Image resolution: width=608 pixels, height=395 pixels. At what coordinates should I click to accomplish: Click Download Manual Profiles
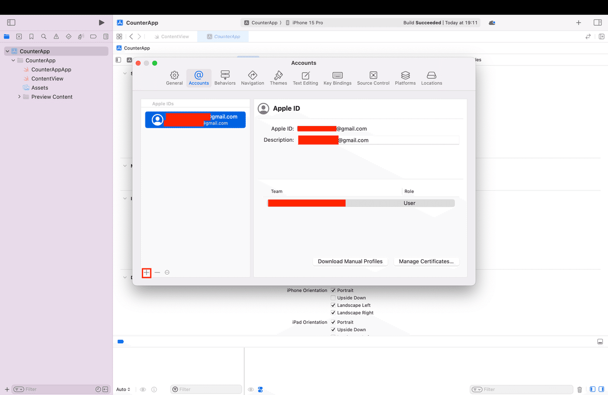coord(350,261)
